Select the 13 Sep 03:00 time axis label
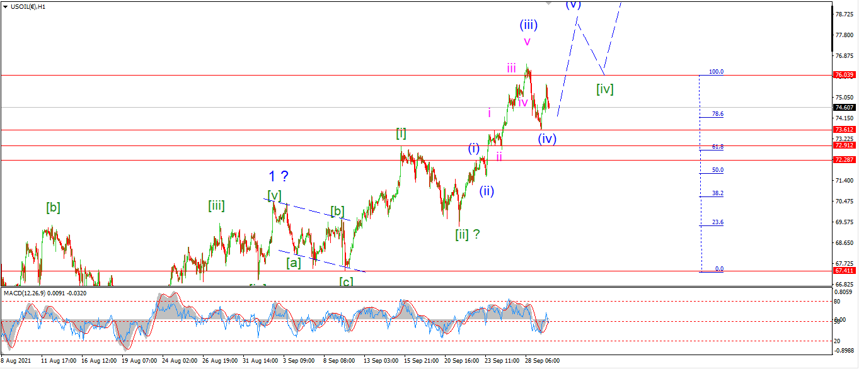Image resolution: width=859 pixels, height=369 pixels. [x=382, y=361]
